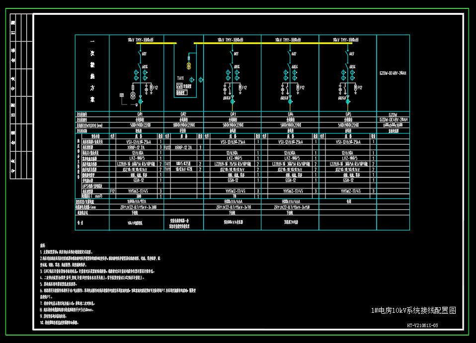Click the "TV11" code cell
476x343 pixels.
click(167, 169)
